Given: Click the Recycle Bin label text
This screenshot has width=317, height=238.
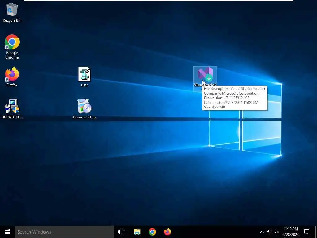Looking at the screenshot, I should point(12,20).
